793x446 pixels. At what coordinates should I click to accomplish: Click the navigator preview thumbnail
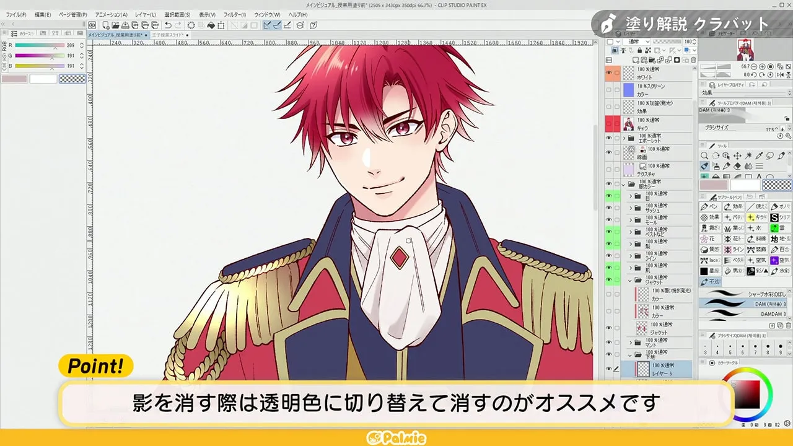point(745,51)
